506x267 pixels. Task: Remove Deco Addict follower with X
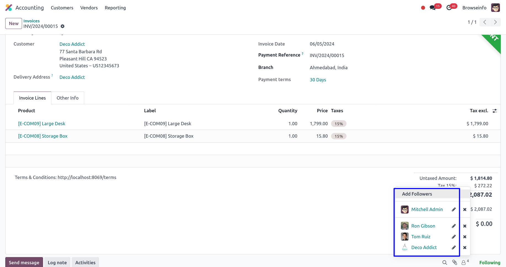pos(465,247)
